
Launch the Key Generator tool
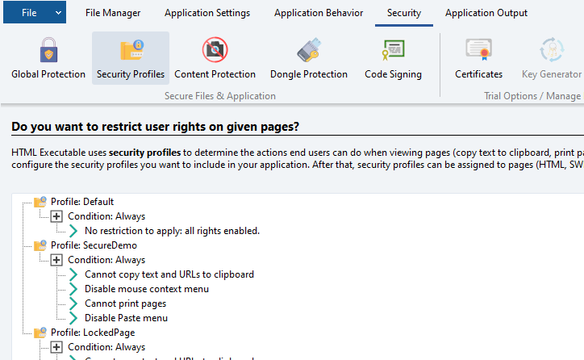tap(551, 59)
